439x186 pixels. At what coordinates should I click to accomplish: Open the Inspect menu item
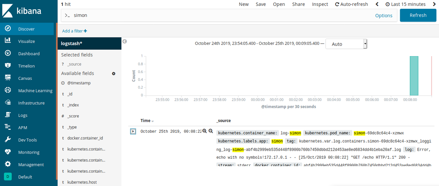[x=320, y=4]
